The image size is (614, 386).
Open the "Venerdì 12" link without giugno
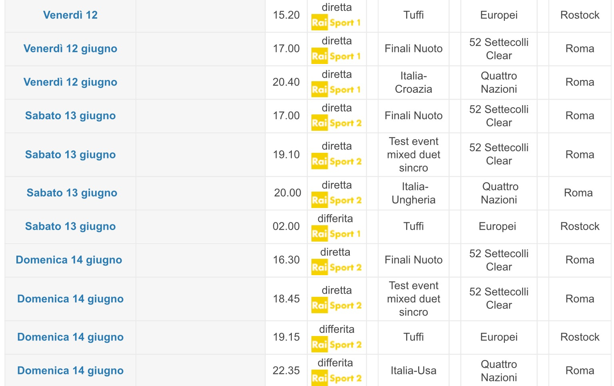70,15
